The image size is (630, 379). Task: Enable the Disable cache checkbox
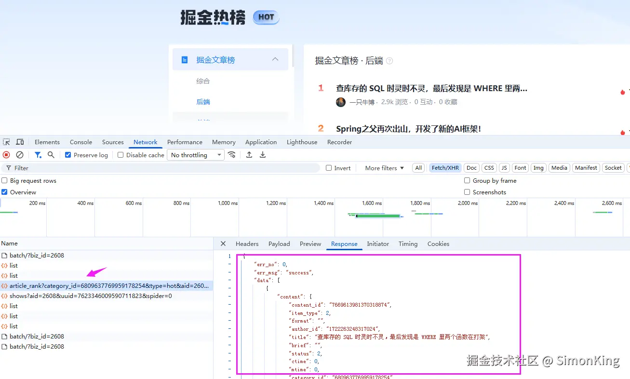pyautogui.click(x=121, y=155)
